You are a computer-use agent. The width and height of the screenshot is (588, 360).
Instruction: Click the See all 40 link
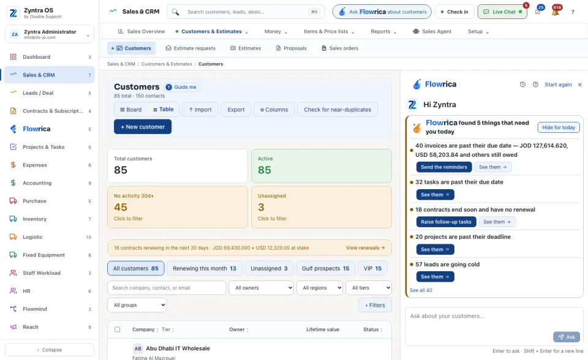click(x=421, y=290)
